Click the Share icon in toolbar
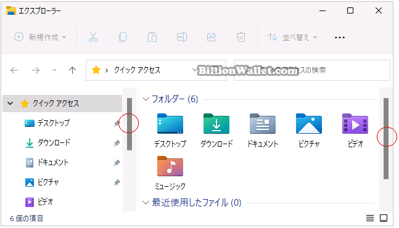 pos(212,37)
